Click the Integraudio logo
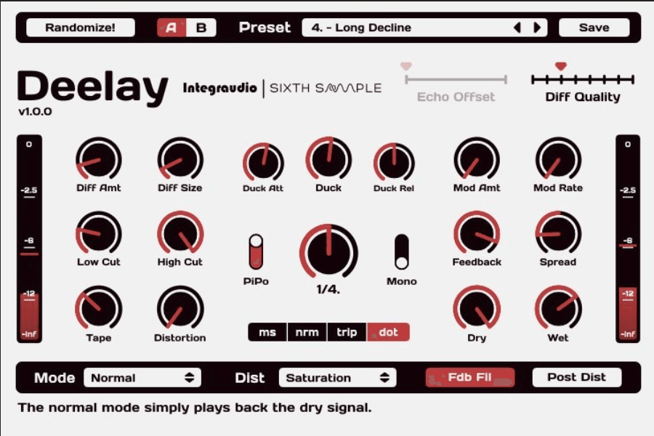 click(x=219, y=88)
